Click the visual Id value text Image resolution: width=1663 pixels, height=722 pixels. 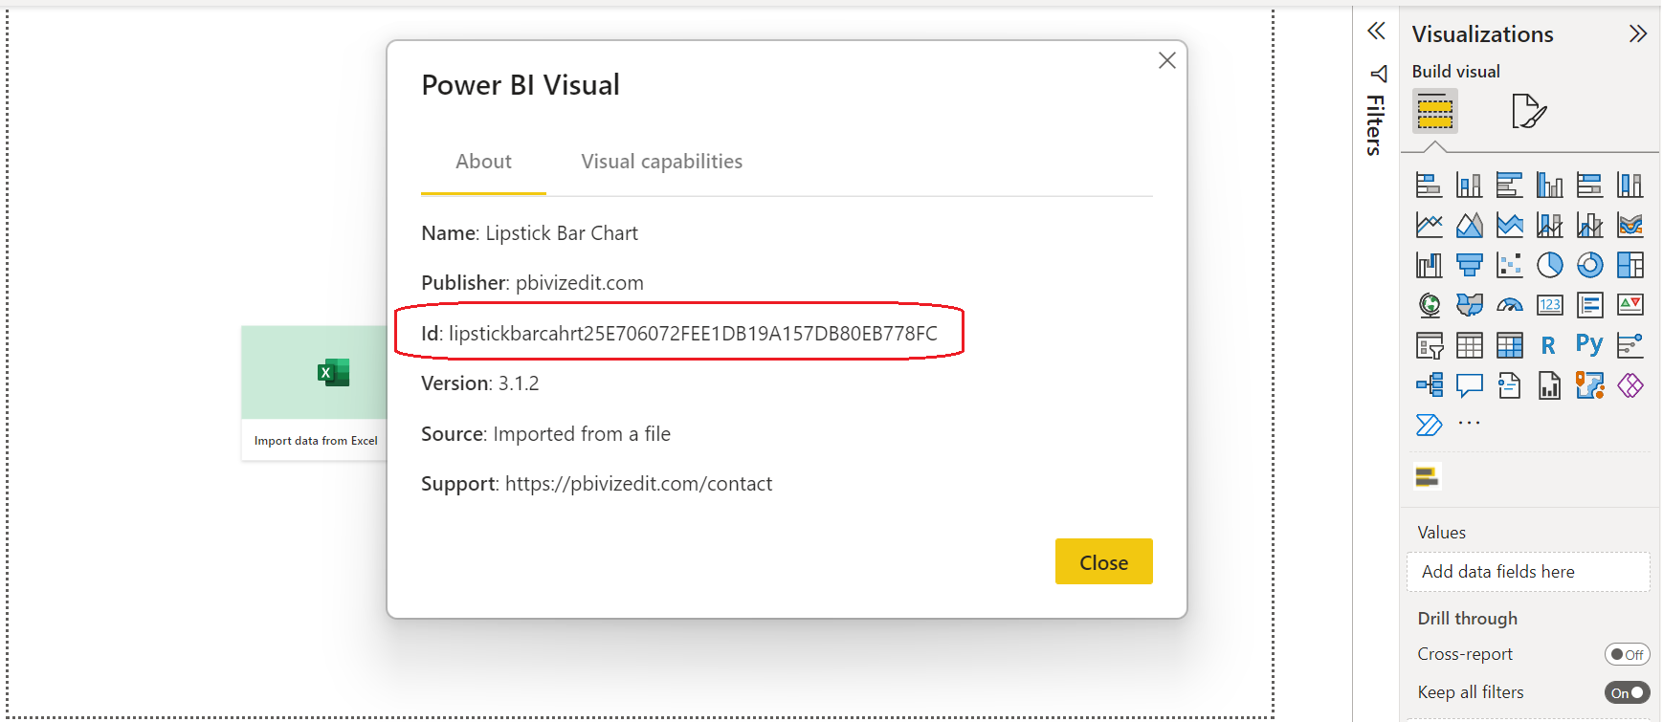coord(693,334)
